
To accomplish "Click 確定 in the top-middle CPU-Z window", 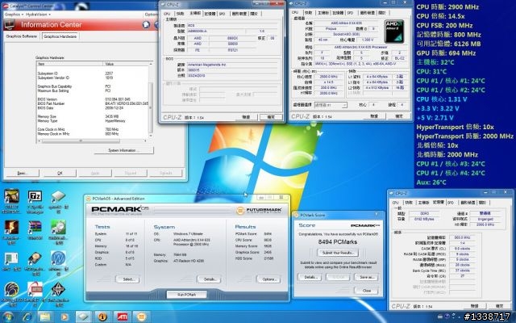I will point(271,117).
